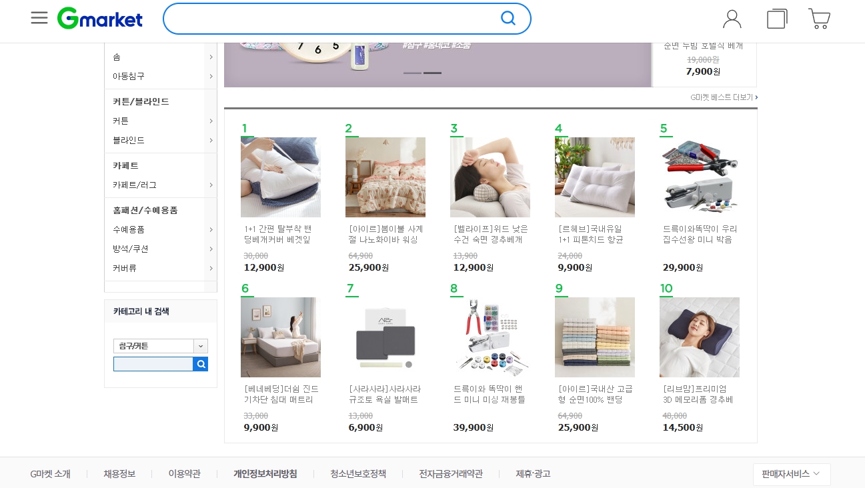Click the magnifier icon in the search bar
This screenshot has height=488, width=865.
508,19
